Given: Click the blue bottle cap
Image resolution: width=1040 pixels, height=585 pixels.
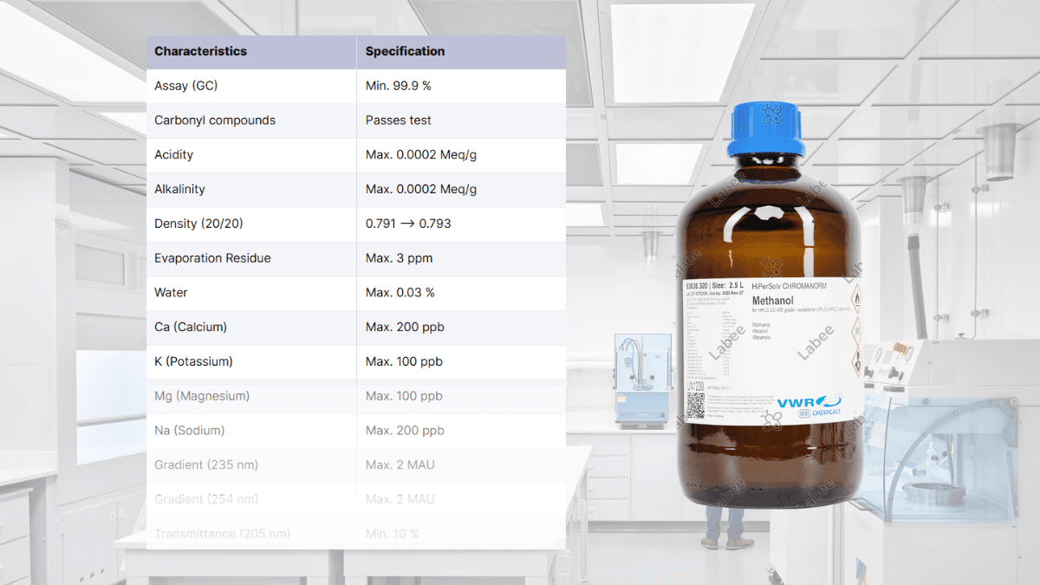Looking at the screenshot, I should [766, 129].
